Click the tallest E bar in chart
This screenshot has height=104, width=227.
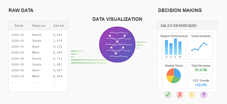coord(175,47)
